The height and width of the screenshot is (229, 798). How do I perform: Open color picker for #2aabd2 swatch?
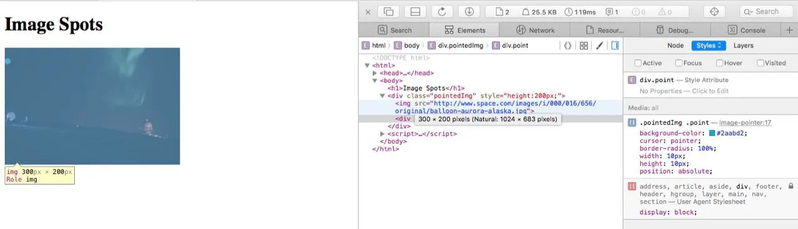[x=712, y=133]
